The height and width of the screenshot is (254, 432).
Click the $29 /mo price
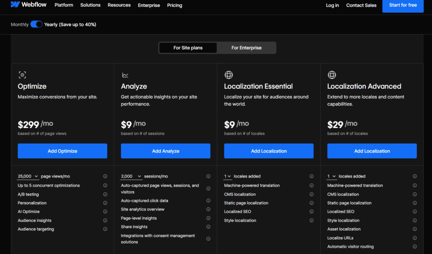click(342, 124)
